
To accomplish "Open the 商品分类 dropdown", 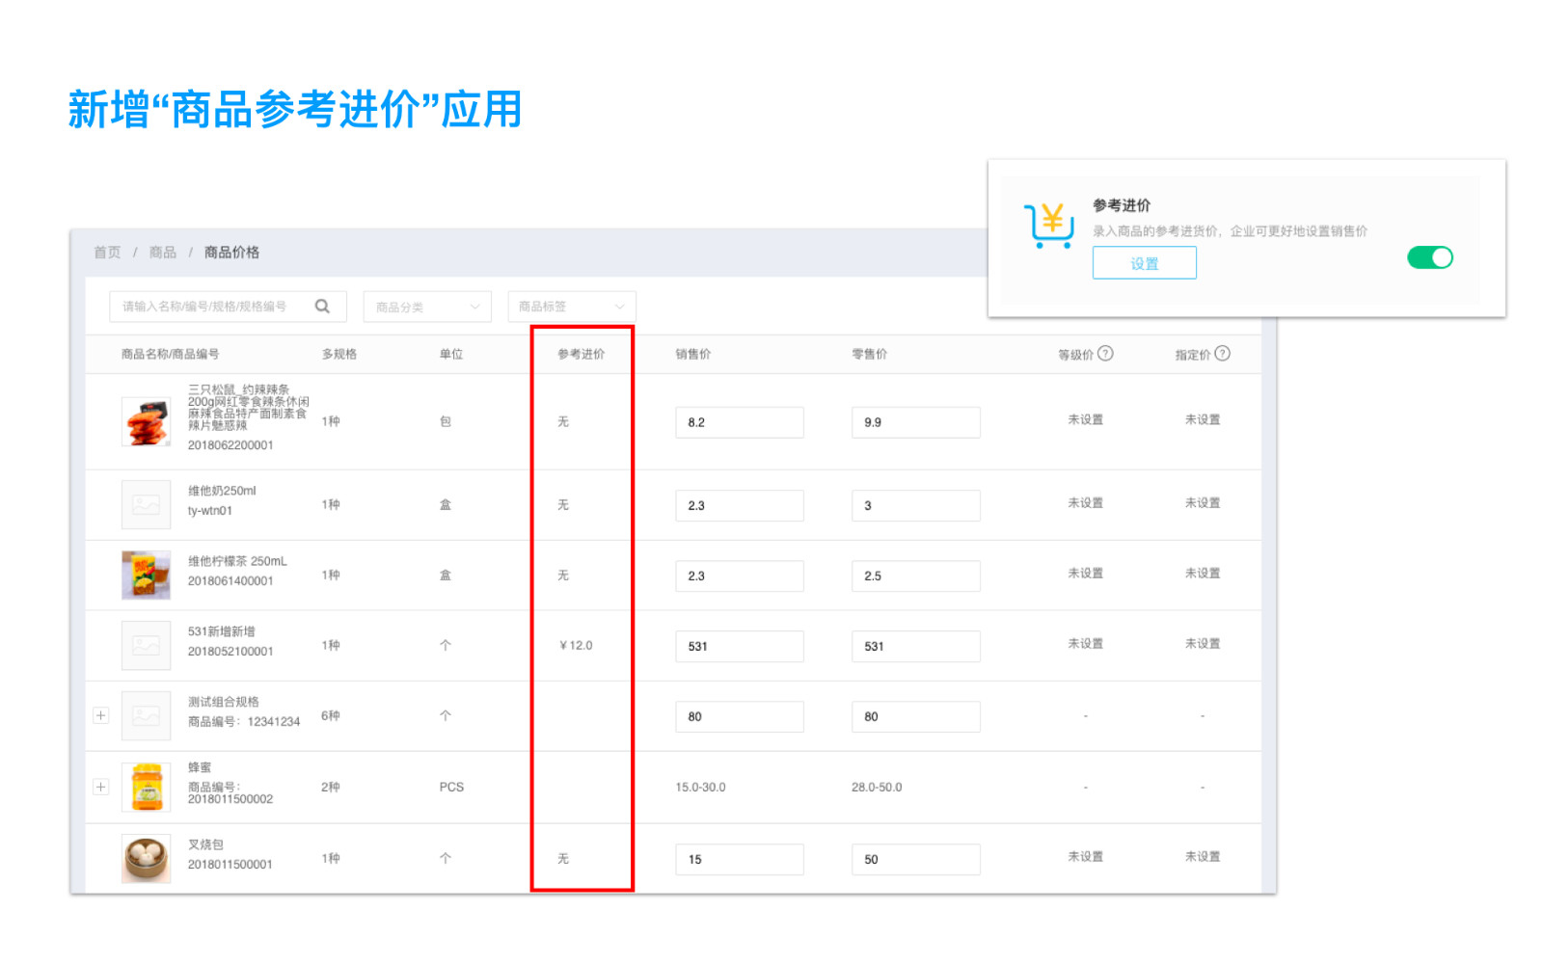I will [427, 307].
